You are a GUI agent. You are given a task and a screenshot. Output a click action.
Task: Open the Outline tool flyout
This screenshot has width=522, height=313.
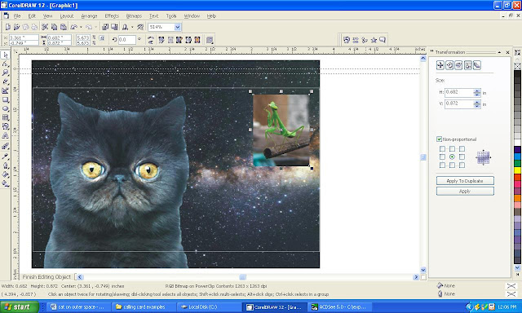pyautogui.click(x=6, y=165)
